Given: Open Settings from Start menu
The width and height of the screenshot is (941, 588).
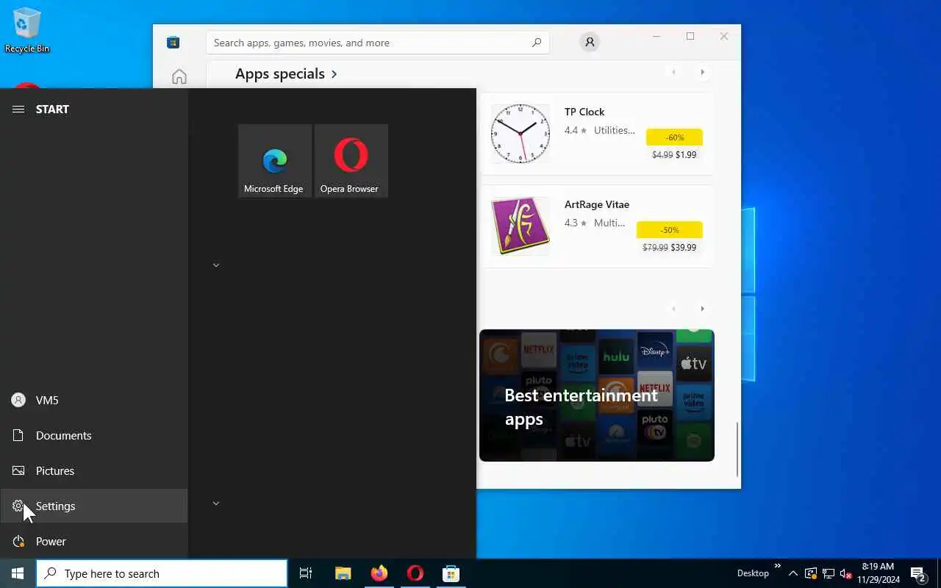Looking at the screenshot, I should point(94,506).
